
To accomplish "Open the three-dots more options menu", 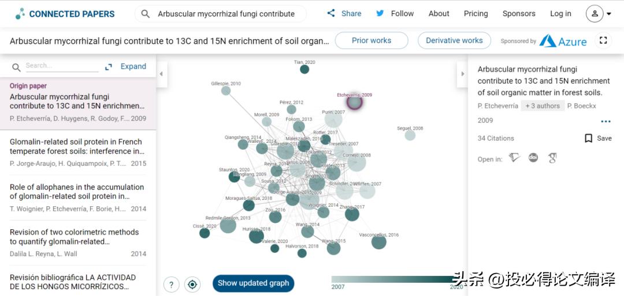I will point(606,122).
